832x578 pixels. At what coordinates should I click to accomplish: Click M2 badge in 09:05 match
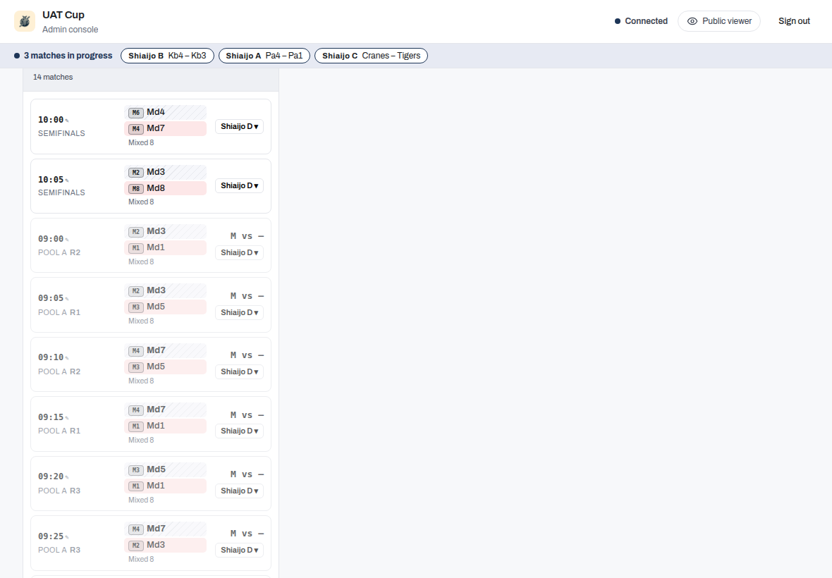[x=136, y=291]
